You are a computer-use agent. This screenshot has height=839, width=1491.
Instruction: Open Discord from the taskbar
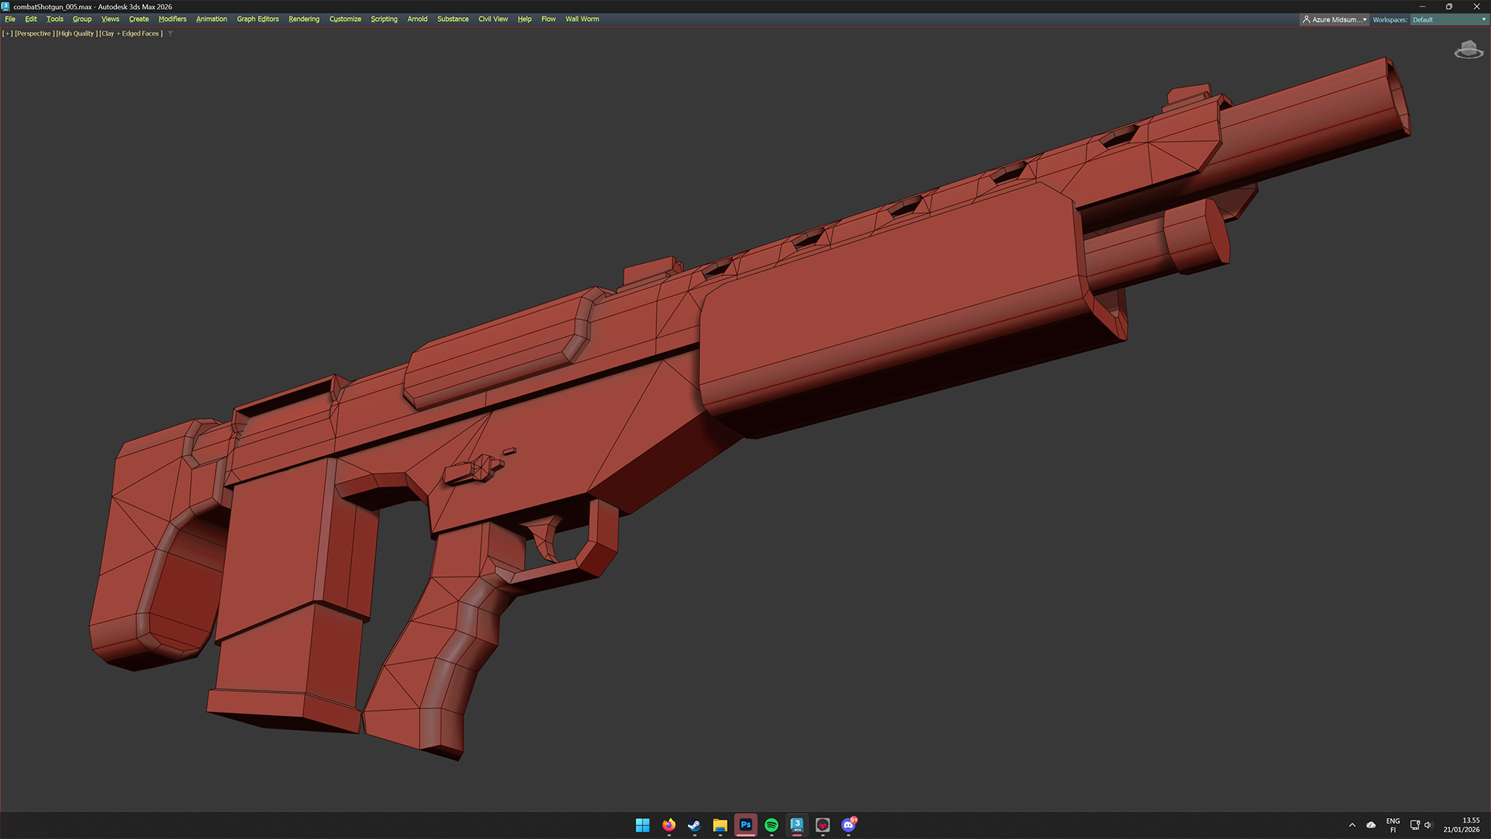[848, 824]
